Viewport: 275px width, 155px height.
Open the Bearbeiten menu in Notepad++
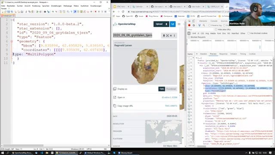click(11, 6)
